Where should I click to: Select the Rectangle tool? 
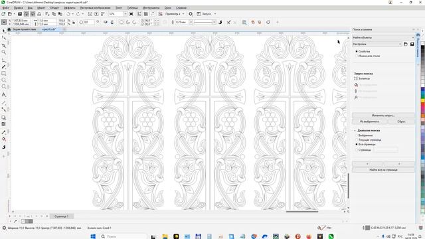[3, 74]
